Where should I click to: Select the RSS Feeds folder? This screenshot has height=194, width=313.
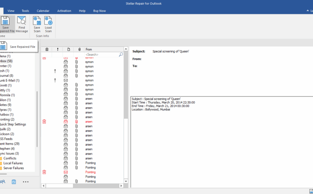[6, 139]
